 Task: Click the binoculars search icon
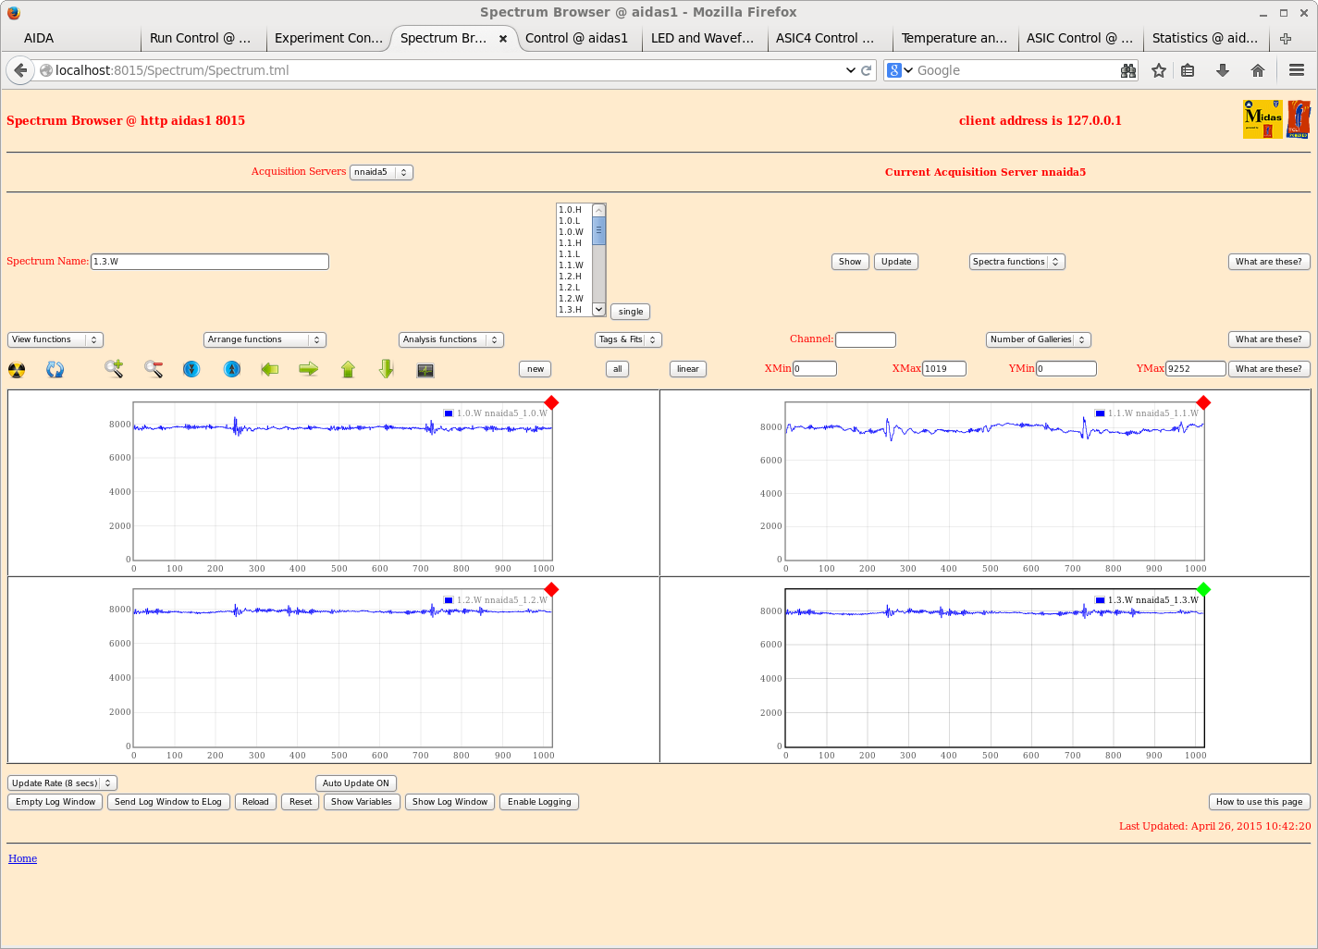click(x=1128, y=70)
